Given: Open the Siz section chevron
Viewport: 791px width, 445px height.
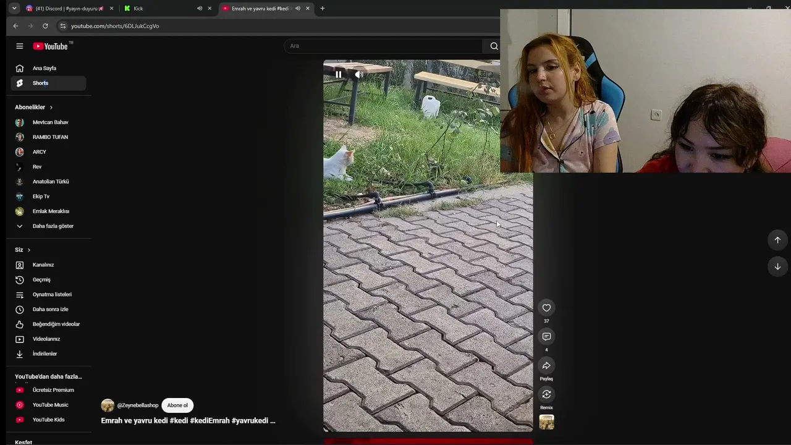Looking at the screenshot, I should [28, 250].
